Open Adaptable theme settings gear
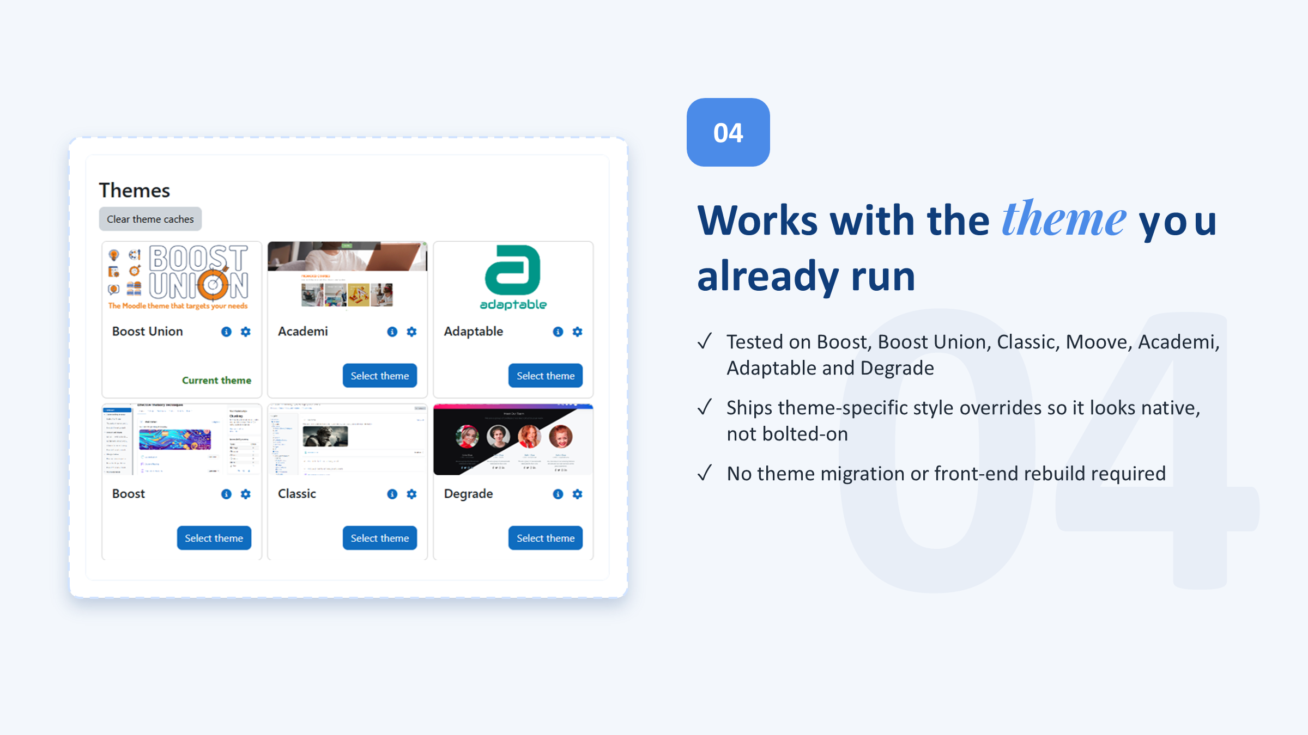The height and width of the screenshot is (735, 1308). click(577, 332)
